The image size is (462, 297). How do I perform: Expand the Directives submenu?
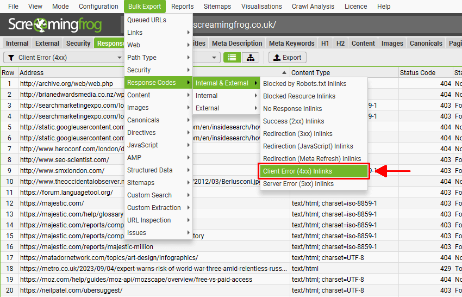(x=159, y=132)
